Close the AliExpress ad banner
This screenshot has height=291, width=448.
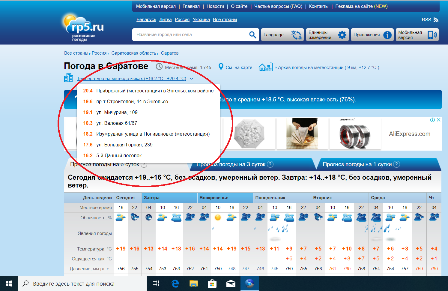[x=438, y=120]
